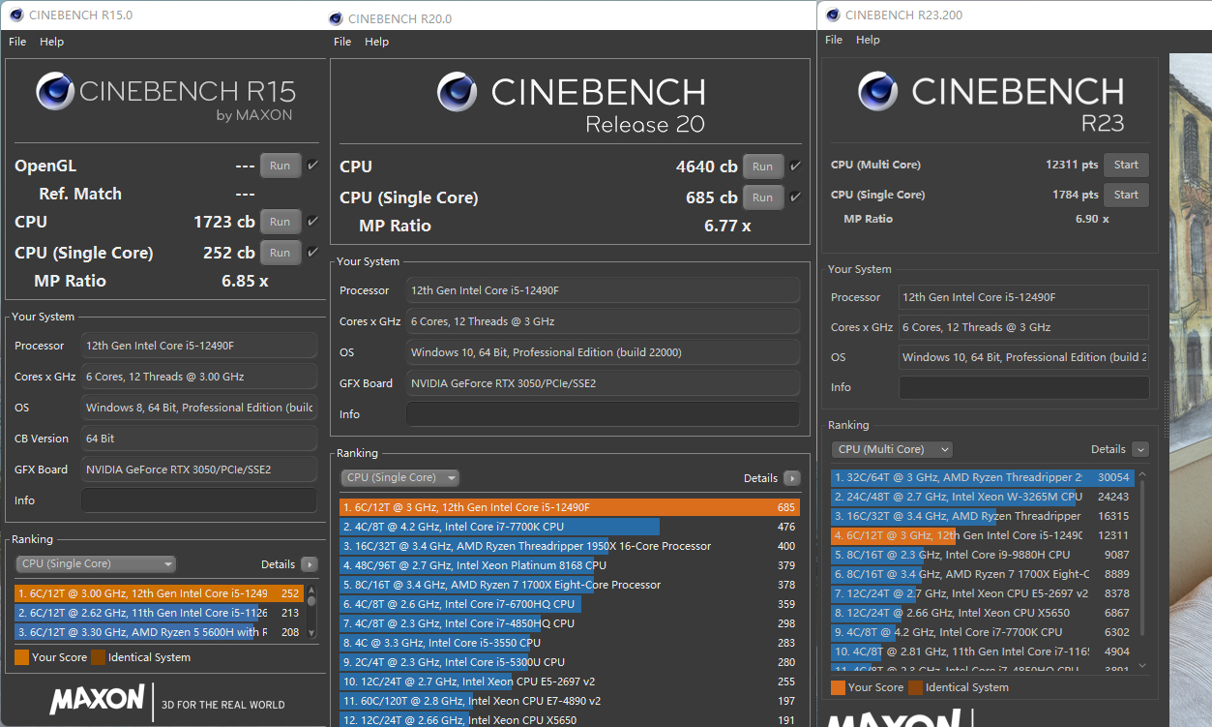Screen dimensions: 1212x727
Task: Open R15 ranking CPU (Single Core) dropdown
Action: 96,564
